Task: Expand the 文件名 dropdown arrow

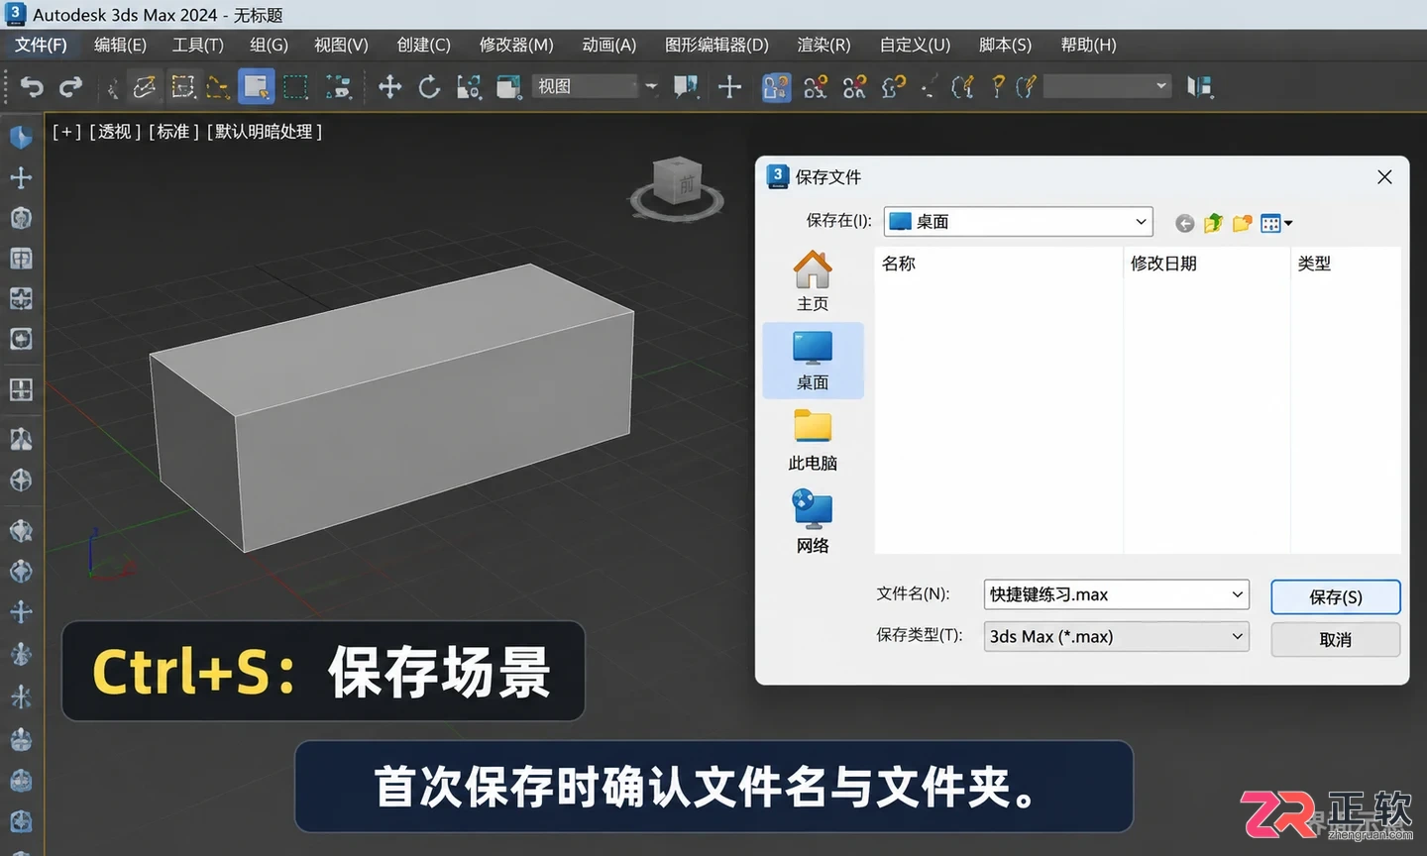Action: tap(1237, 594)
